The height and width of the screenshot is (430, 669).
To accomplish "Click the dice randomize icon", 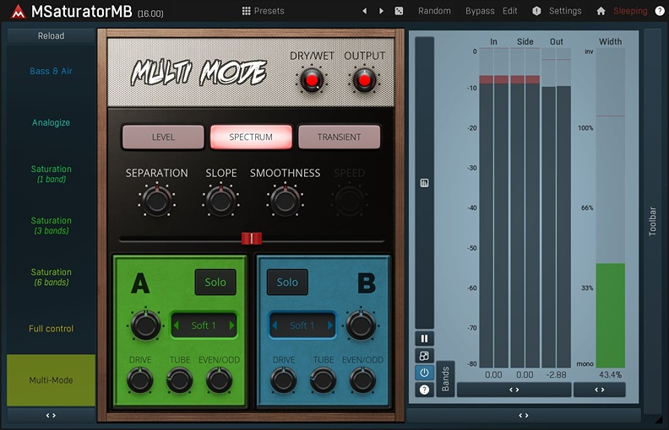I will (399, 11).
